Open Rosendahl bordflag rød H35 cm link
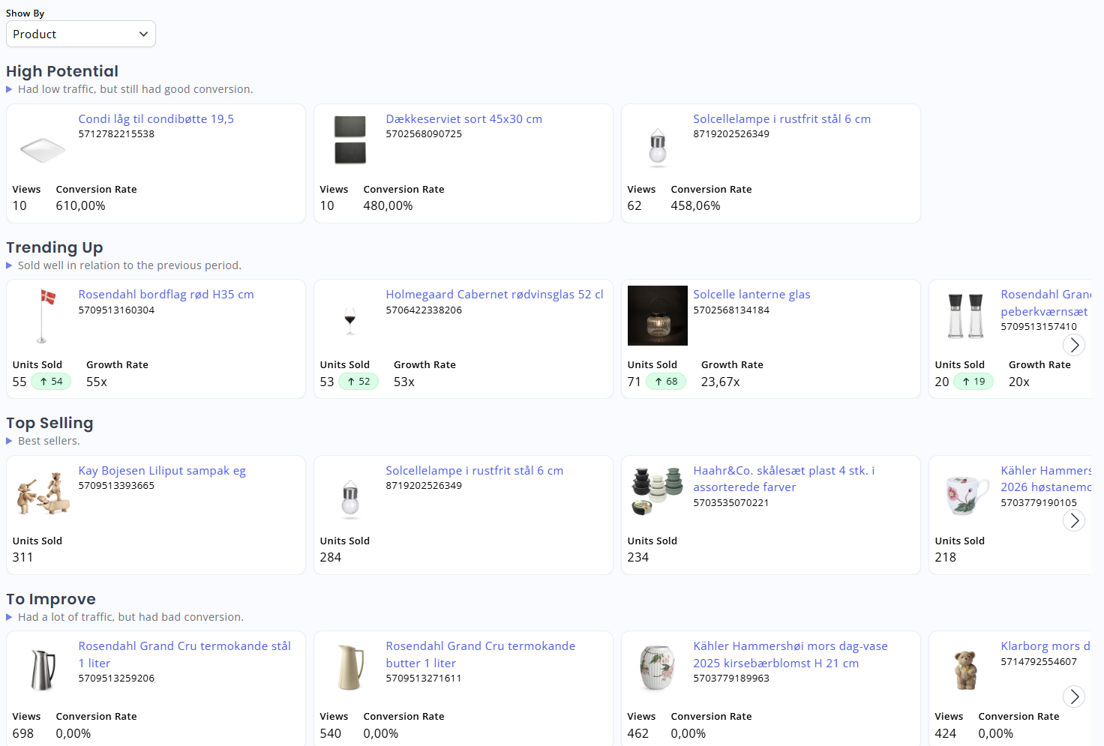The width and height of the screenshot is (1104, 746). click(x=166, y=294)
